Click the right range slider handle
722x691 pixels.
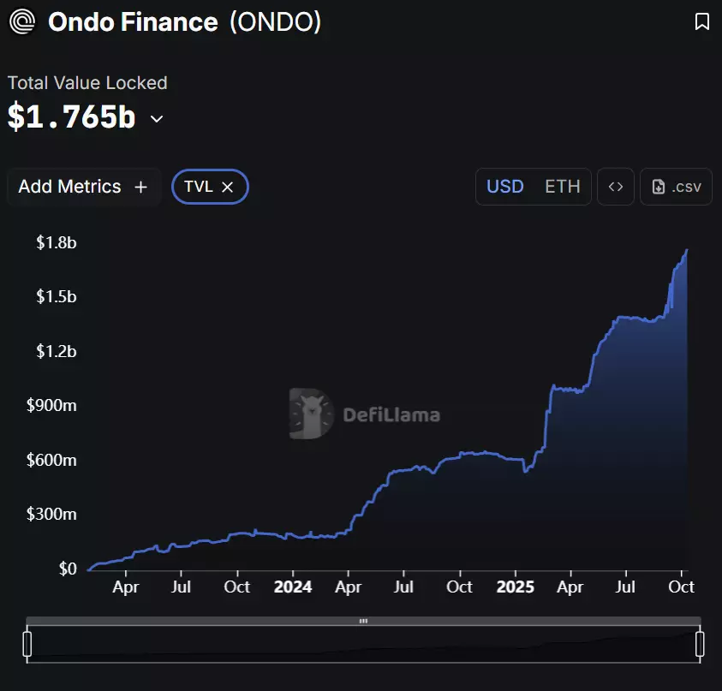pyautogui.click(x=700, y=644)
